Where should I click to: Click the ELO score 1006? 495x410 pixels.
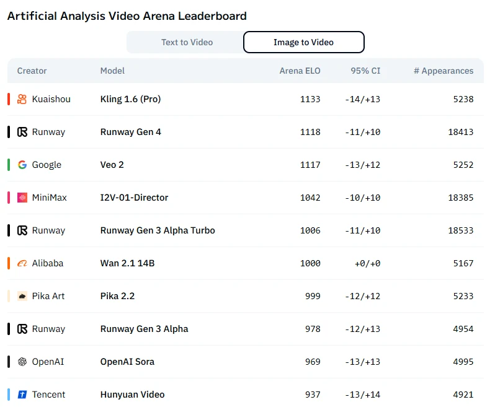pyautogui.click(x=310, y=230)
